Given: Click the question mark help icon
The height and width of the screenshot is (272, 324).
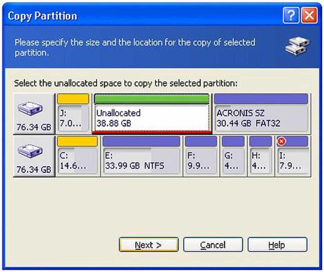Looking at the screenshot, I should (291, 15).
